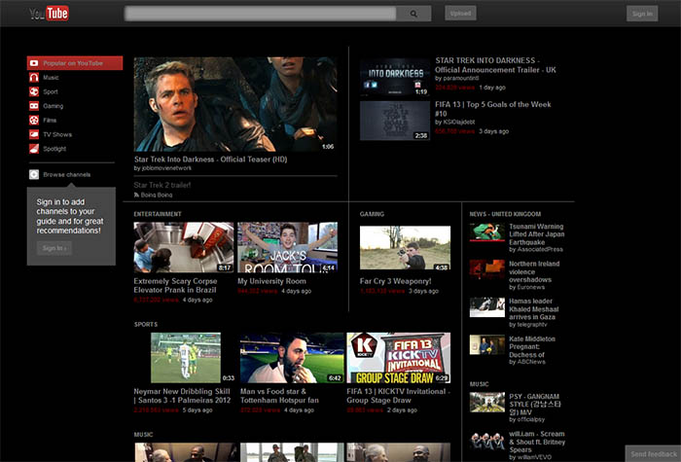
Task: Open the Sport category label
Action: pyautogui.click(x=51, y=91)
